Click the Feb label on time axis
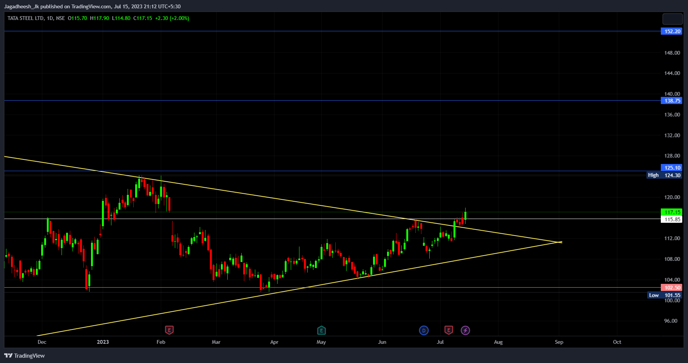Screen dimensions: 688x363 pyautogui.click(x=161, y=342)
